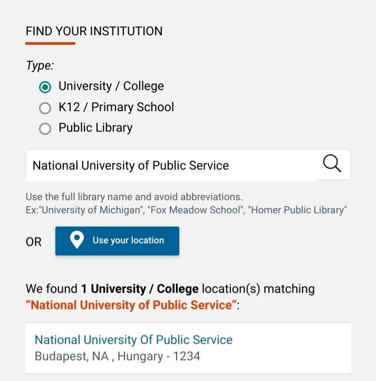
Task: Click the map pin location icon
Action: pos(77,240)
